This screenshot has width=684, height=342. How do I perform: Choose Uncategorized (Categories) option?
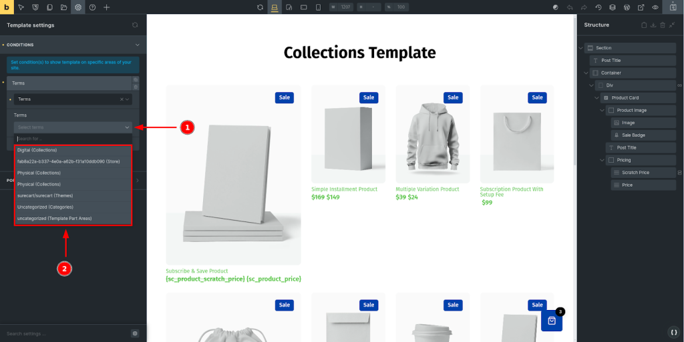point(45,207)
